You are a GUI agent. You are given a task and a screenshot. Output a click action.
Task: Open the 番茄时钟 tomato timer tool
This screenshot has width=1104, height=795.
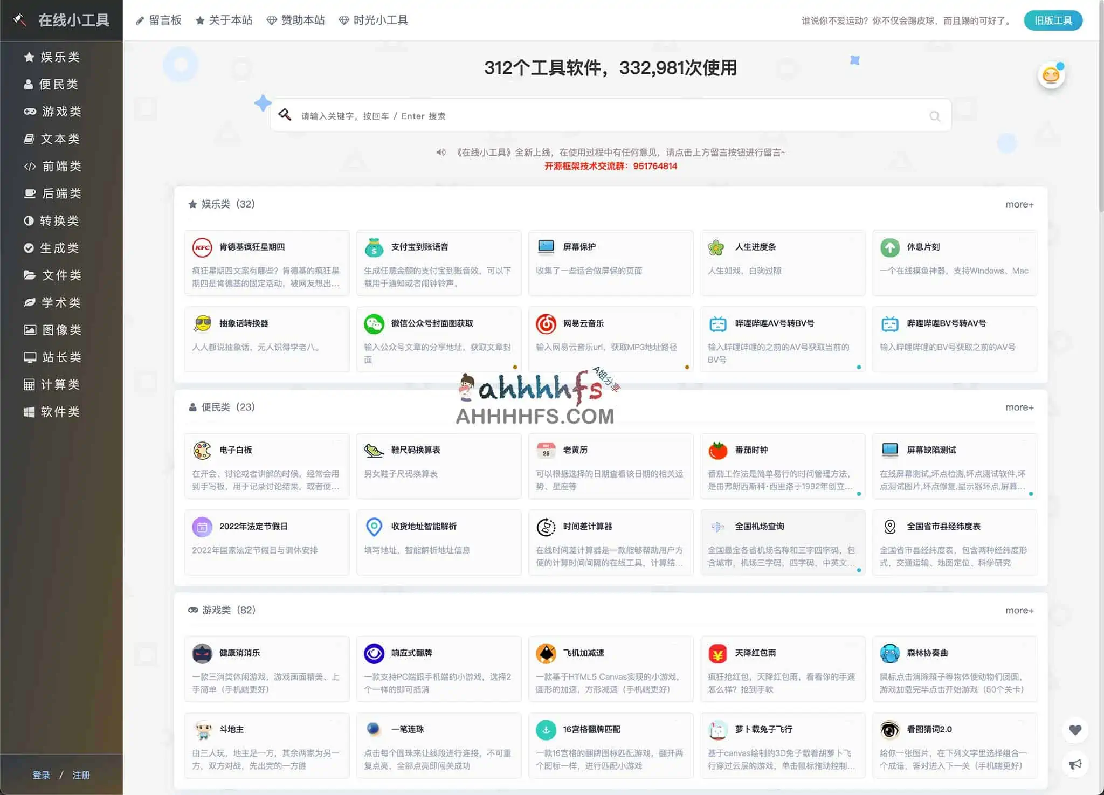[783, 466]
